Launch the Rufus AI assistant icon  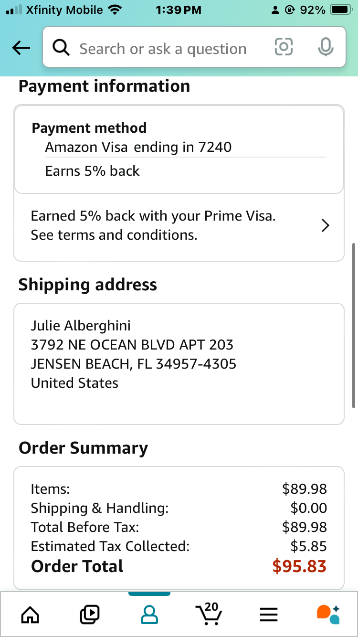tap(328, 614)
